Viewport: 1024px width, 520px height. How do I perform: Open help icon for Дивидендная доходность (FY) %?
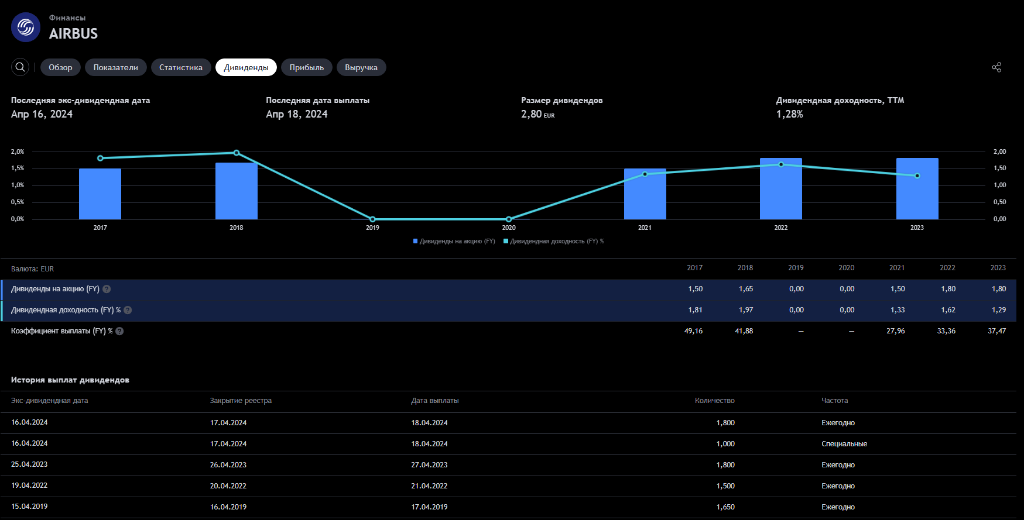(128, 310)
